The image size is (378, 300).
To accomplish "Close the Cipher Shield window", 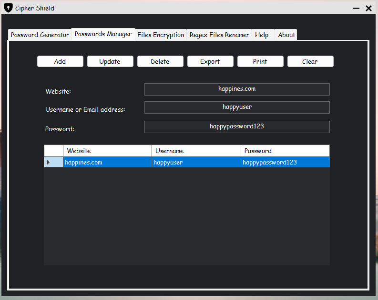I will coord(368,8).
